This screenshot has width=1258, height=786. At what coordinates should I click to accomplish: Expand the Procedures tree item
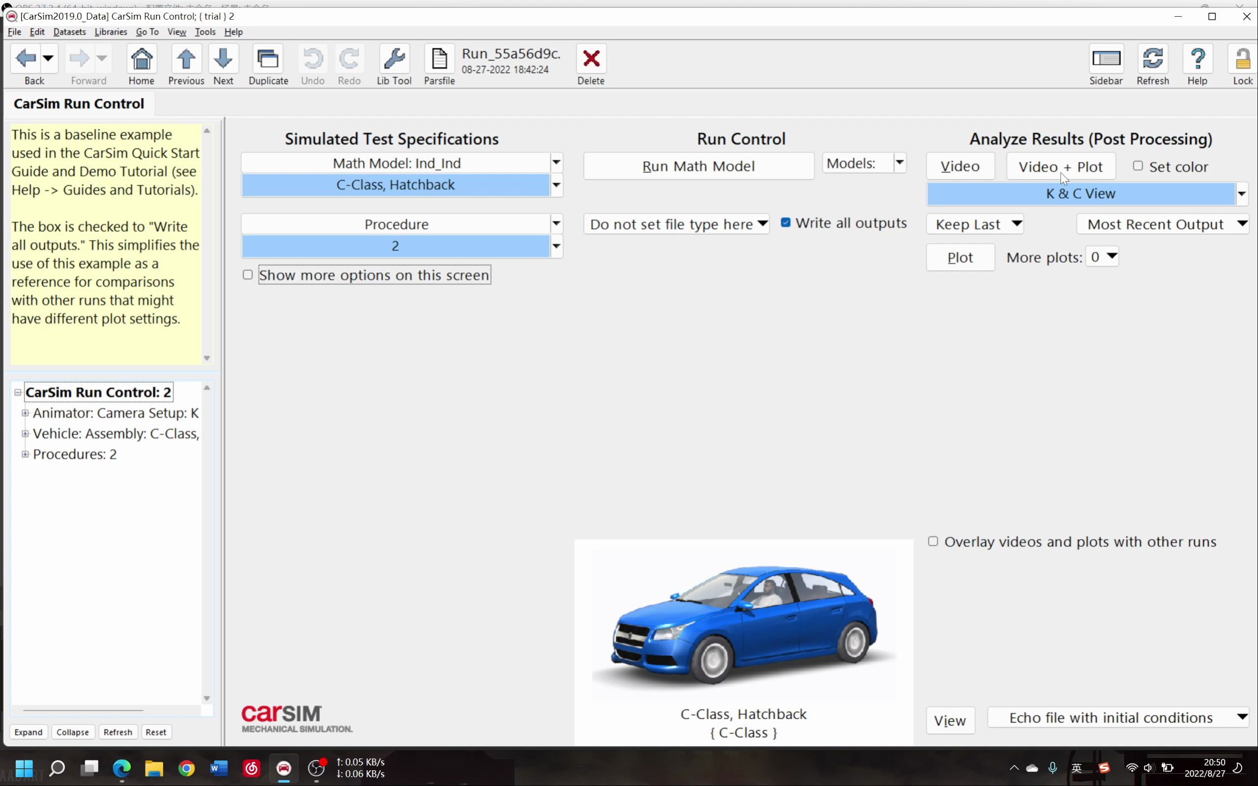(25, 454)
